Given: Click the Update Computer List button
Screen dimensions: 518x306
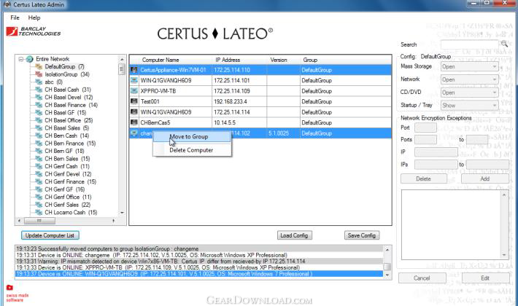Looking at the screenshot, I should point(50,235).
